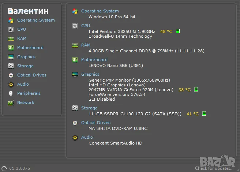The width and height of the screenshot is (240, 172).
Task: Open the Operating System section in the sidebar
Action: click(x=36, y=20)
